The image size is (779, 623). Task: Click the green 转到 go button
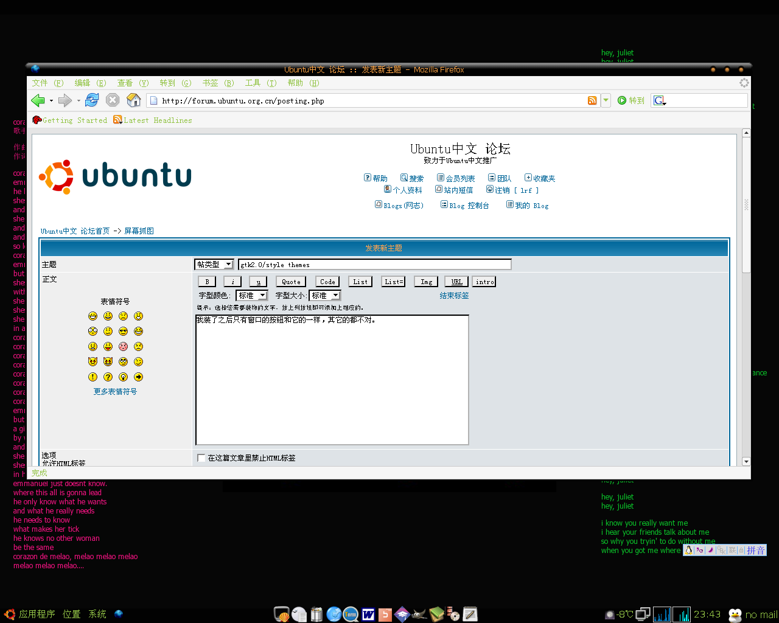(x=631, y=100)
